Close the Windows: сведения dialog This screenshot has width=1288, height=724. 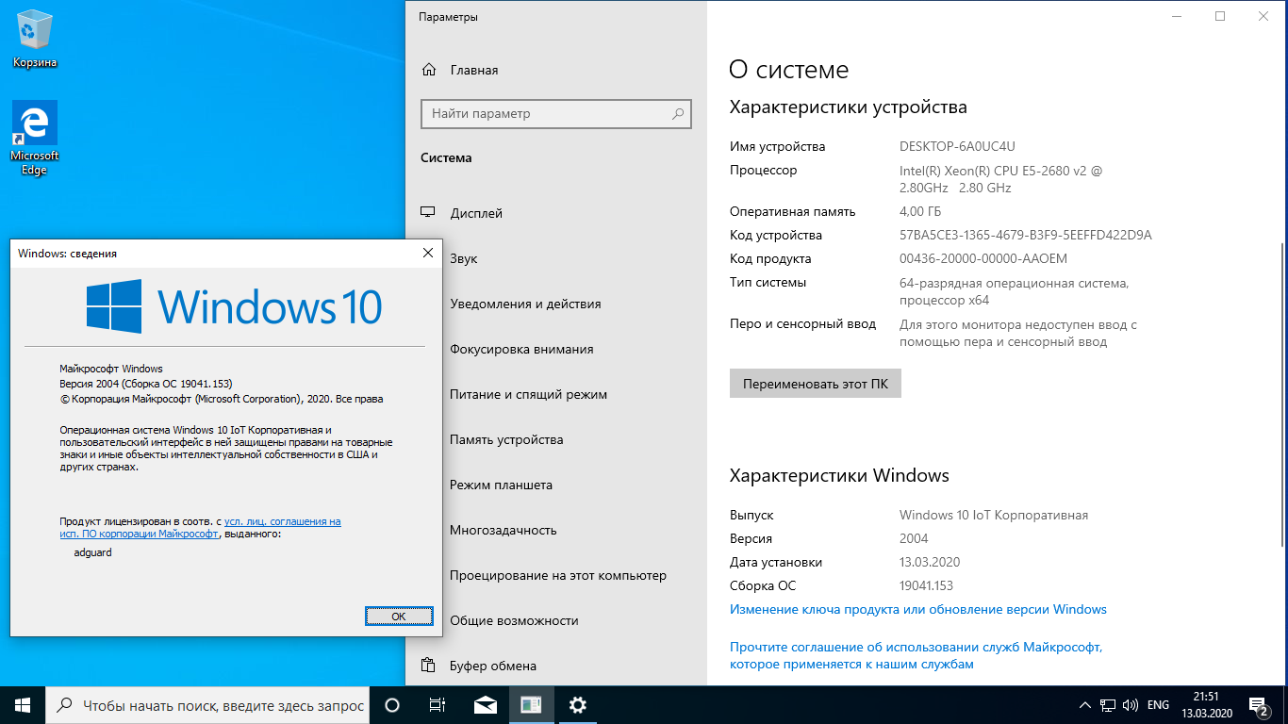point(427,253)
